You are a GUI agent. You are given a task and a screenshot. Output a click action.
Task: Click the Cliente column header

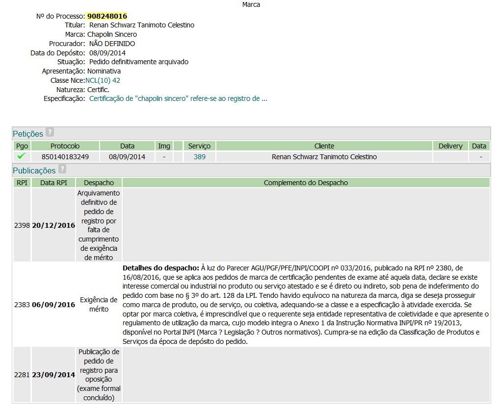click(x=324, y=146)
